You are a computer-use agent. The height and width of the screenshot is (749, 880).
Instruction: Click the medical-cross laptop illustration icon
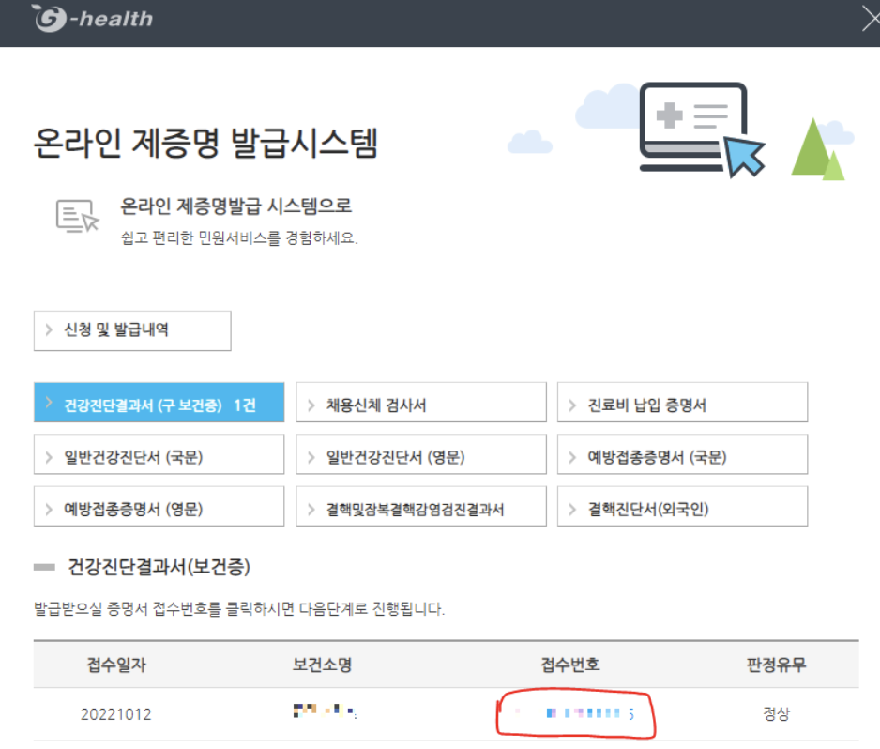pos(694,122)
